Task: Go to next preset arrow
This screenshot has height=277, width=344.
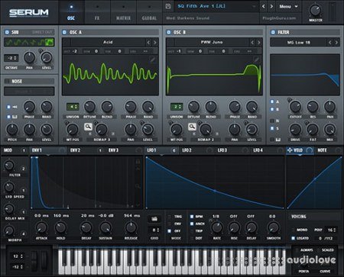Action: click(x=271, y=6)
